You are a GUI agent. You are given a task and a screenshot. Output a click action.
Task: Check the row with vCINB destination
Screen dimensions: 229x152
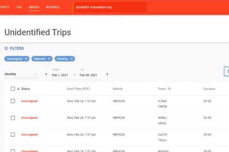coord(13,101)
